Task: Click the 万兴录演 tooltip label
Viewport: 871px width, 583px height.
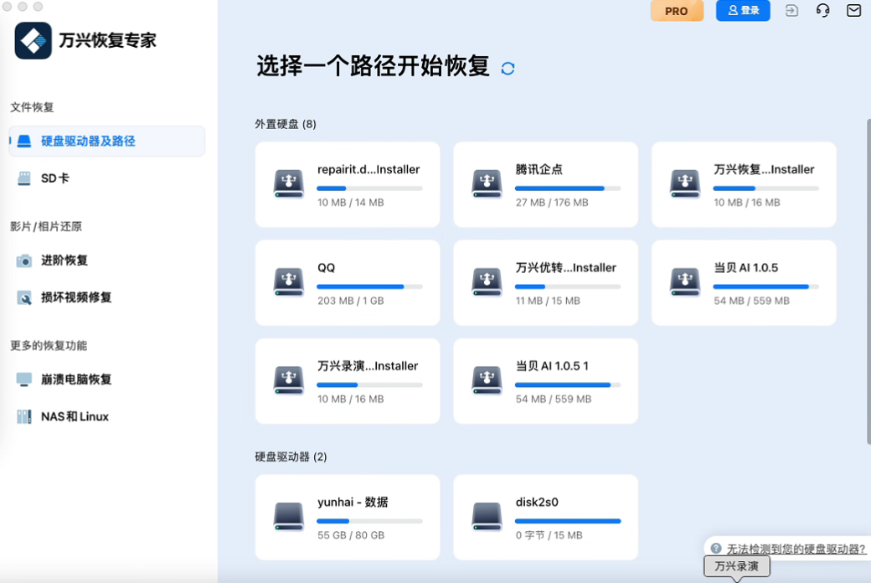Action: pos(736,566)
